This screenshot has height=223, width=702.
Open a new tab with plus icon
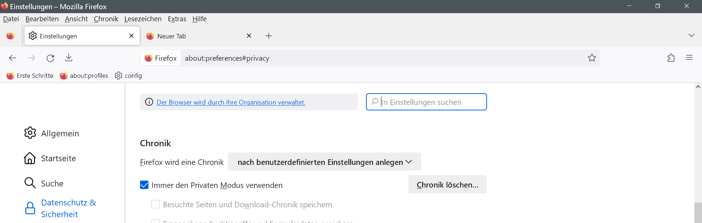(269, 36)
